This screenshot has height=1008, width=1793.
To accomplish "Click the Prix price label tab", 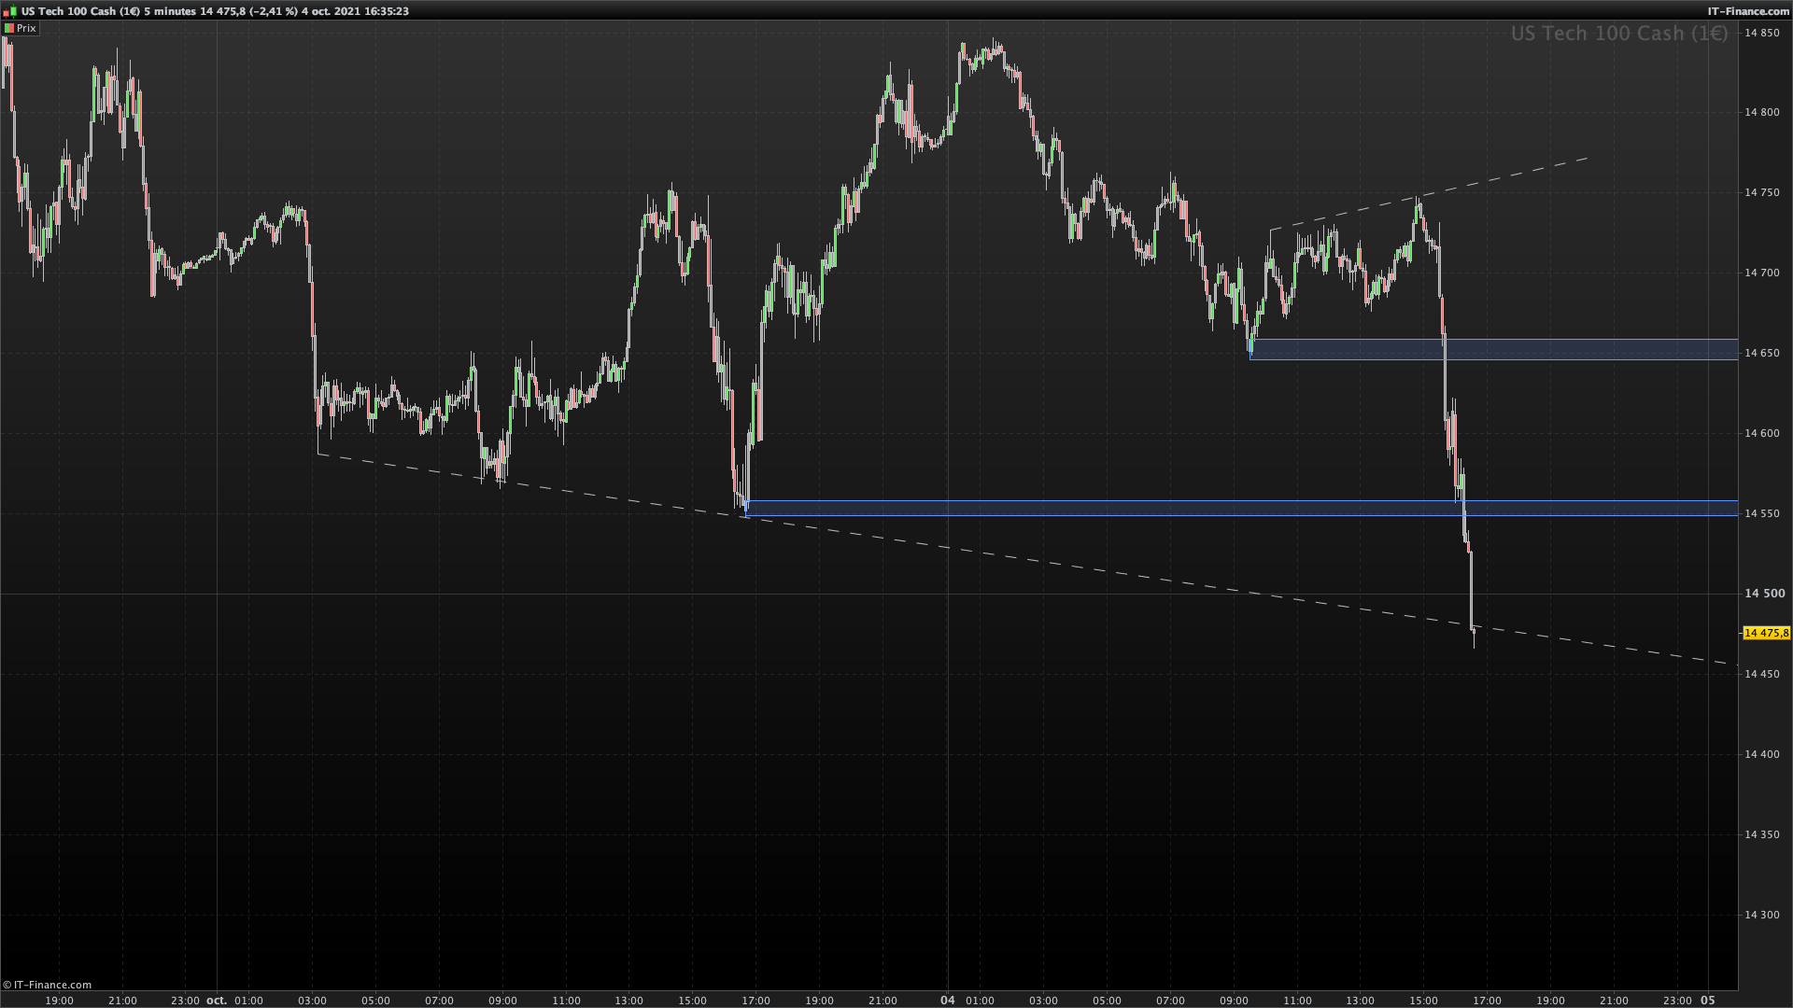I will pos(26,28).
